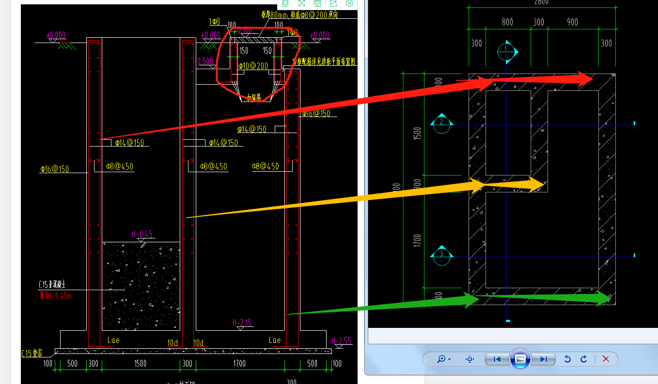Click section marker 2 on the plan

point(442,123)
